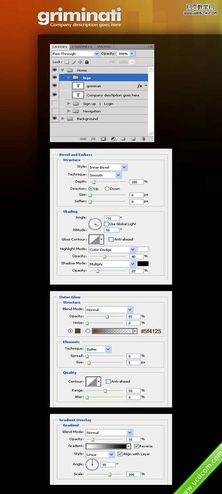Screen dimensions: 222x494
Task: Enable the Use Global Light checkbox
Action: pyautogui.click(x=106, y=224)
